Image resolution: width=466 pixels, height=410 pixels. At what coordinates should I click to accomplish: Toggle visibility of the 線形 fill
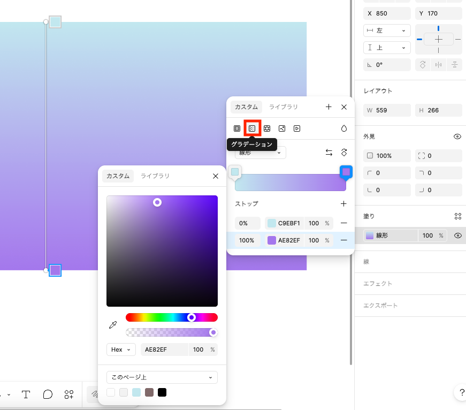pyautogui.click(x=457, y=236)
